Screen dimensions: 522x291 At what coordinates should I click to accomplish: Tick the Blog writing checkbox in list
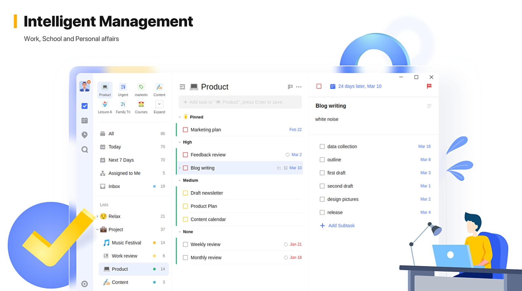(185, 168)
